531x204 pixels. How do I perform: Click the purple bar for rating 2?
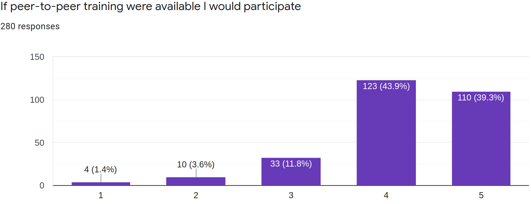196,181
